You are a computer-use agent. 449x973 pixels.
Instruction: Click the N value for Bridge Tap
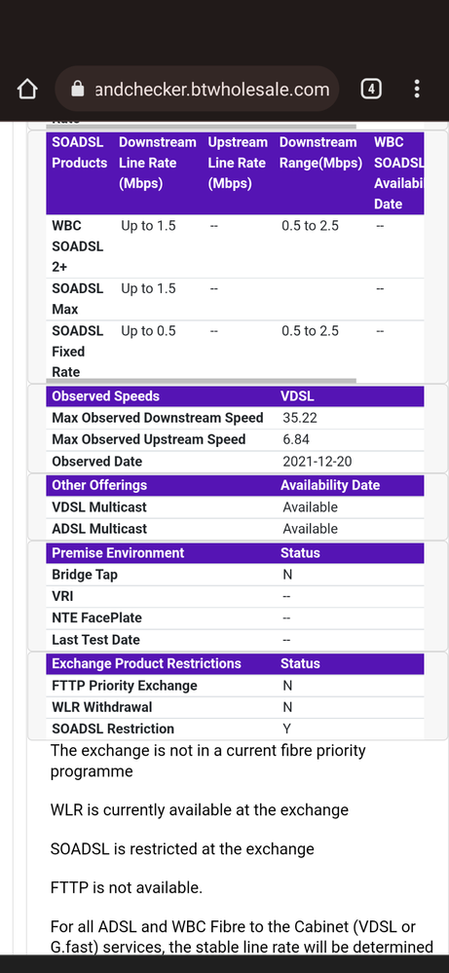click(x=287, y=575)
